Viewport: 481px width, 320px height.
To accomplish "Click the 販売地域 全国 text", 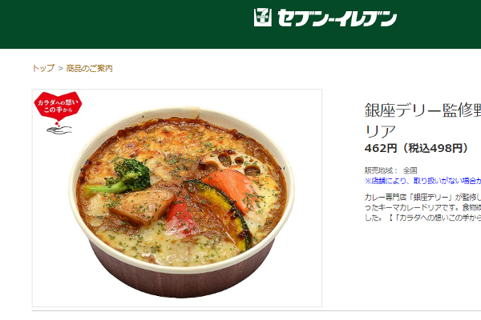I will 390,170.
